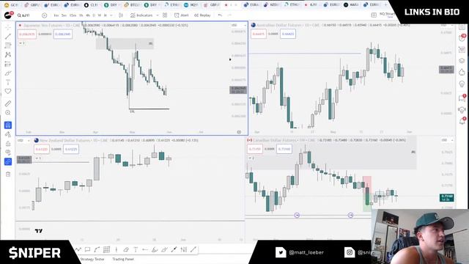This screenshot has width=469, height=264.
Task: Open the user profile avatar menu
Action: [8, 15]
